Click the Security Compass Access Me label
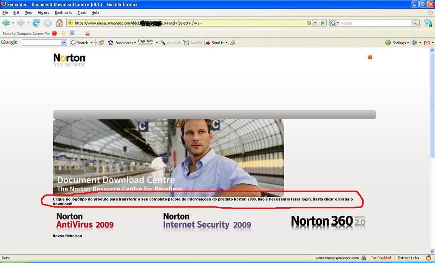Viewport: 435px width, 263px height. (x=26, y=34)
